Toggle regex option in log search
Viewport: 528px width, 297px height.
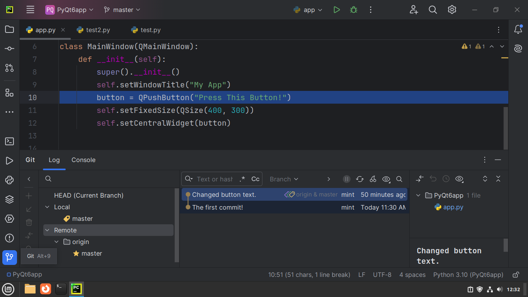(x=242, y=179)
